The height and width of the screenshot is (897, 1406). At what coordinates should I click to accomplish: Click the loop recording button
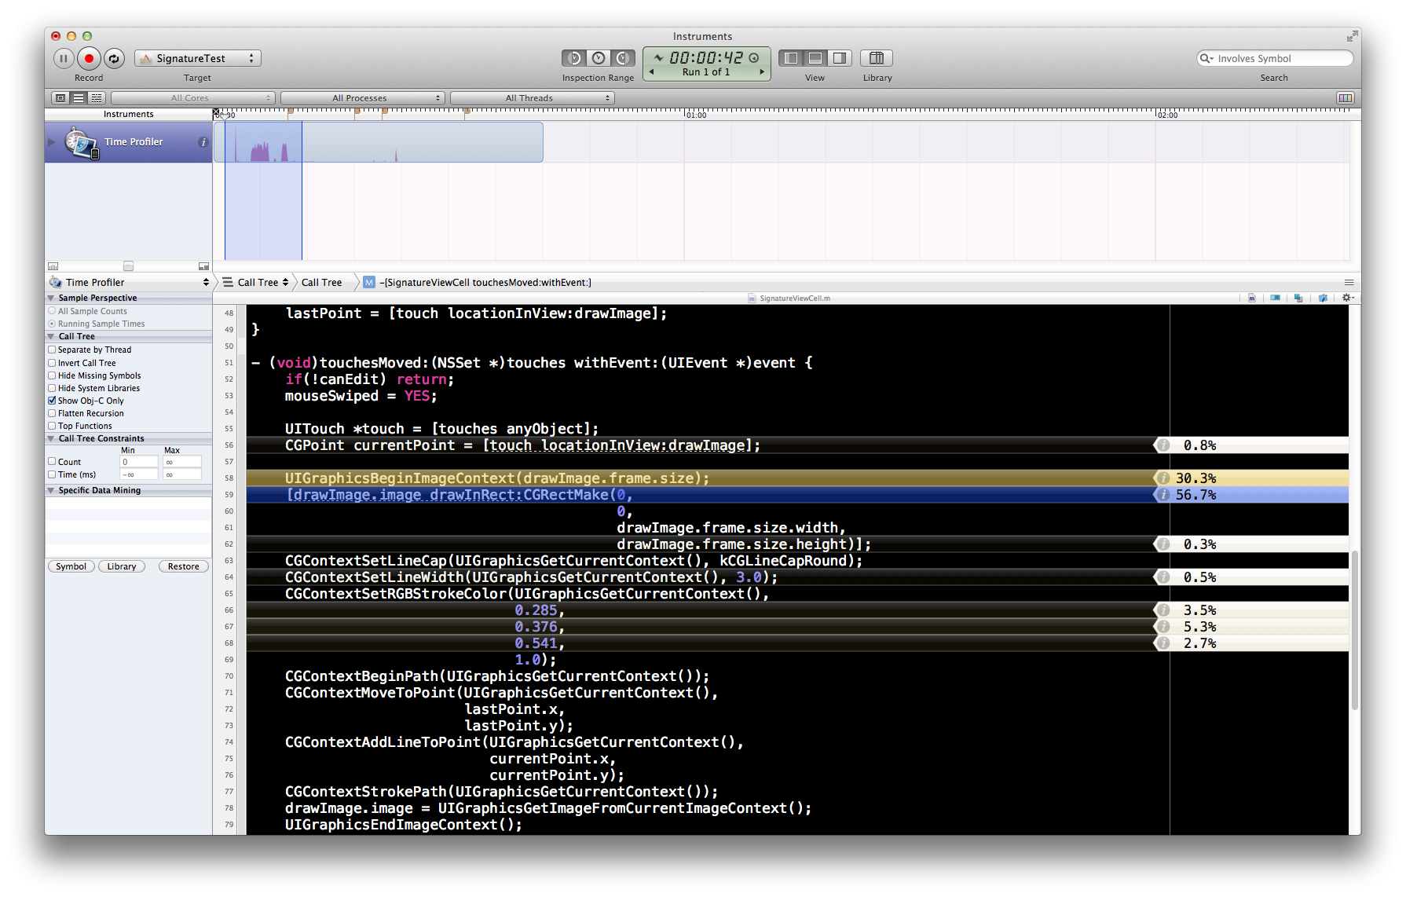[x=114, y=58]
